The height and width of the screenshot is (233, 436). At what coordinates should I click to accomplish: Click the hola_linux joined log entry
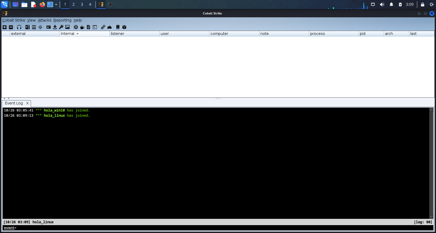47,115
